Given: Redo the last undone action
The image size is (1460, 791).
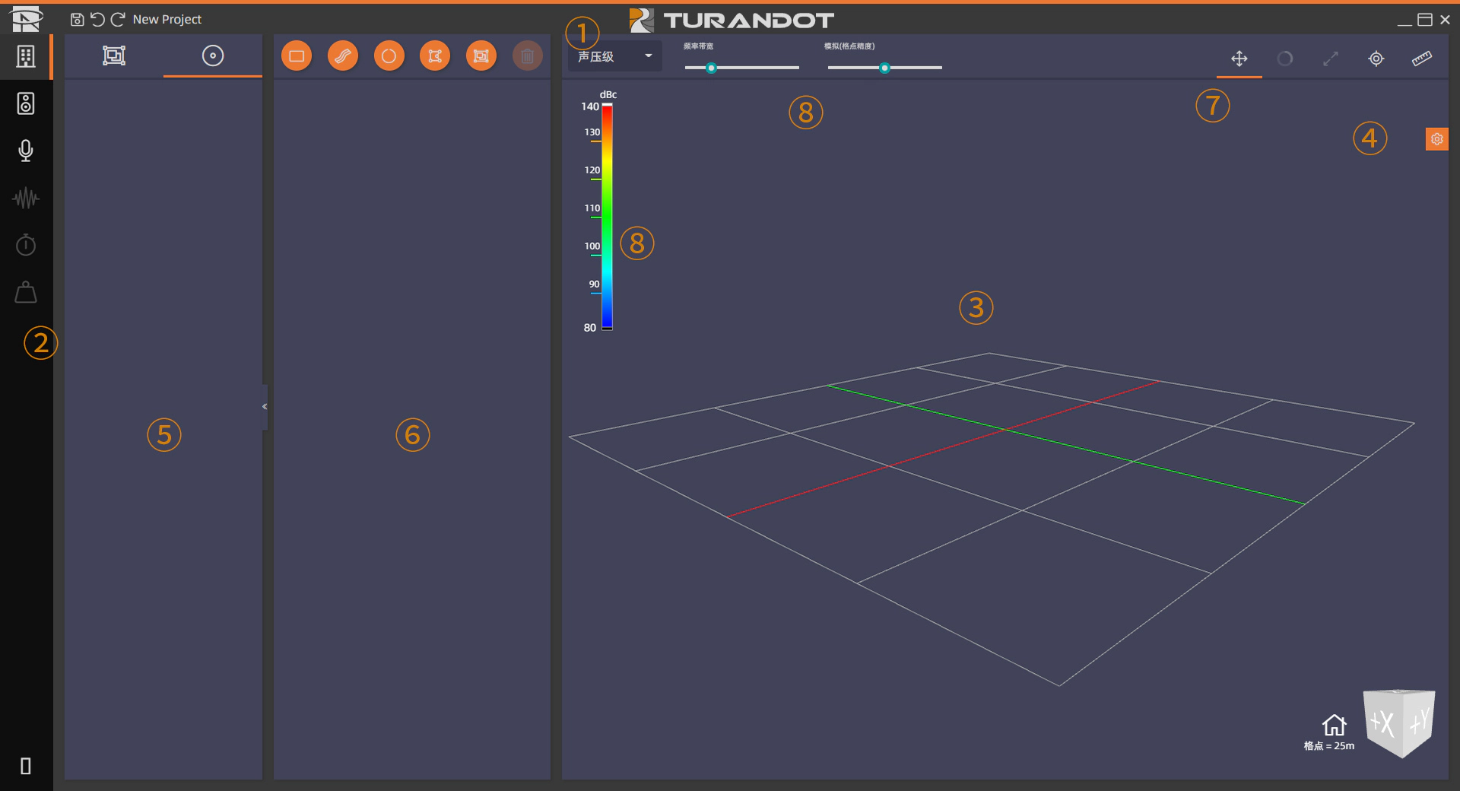Looking at the screenshot, I should 118,20.
